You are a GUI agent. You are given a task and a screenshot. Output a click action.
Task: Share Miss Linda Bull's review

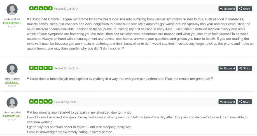[x=245, y=102]
